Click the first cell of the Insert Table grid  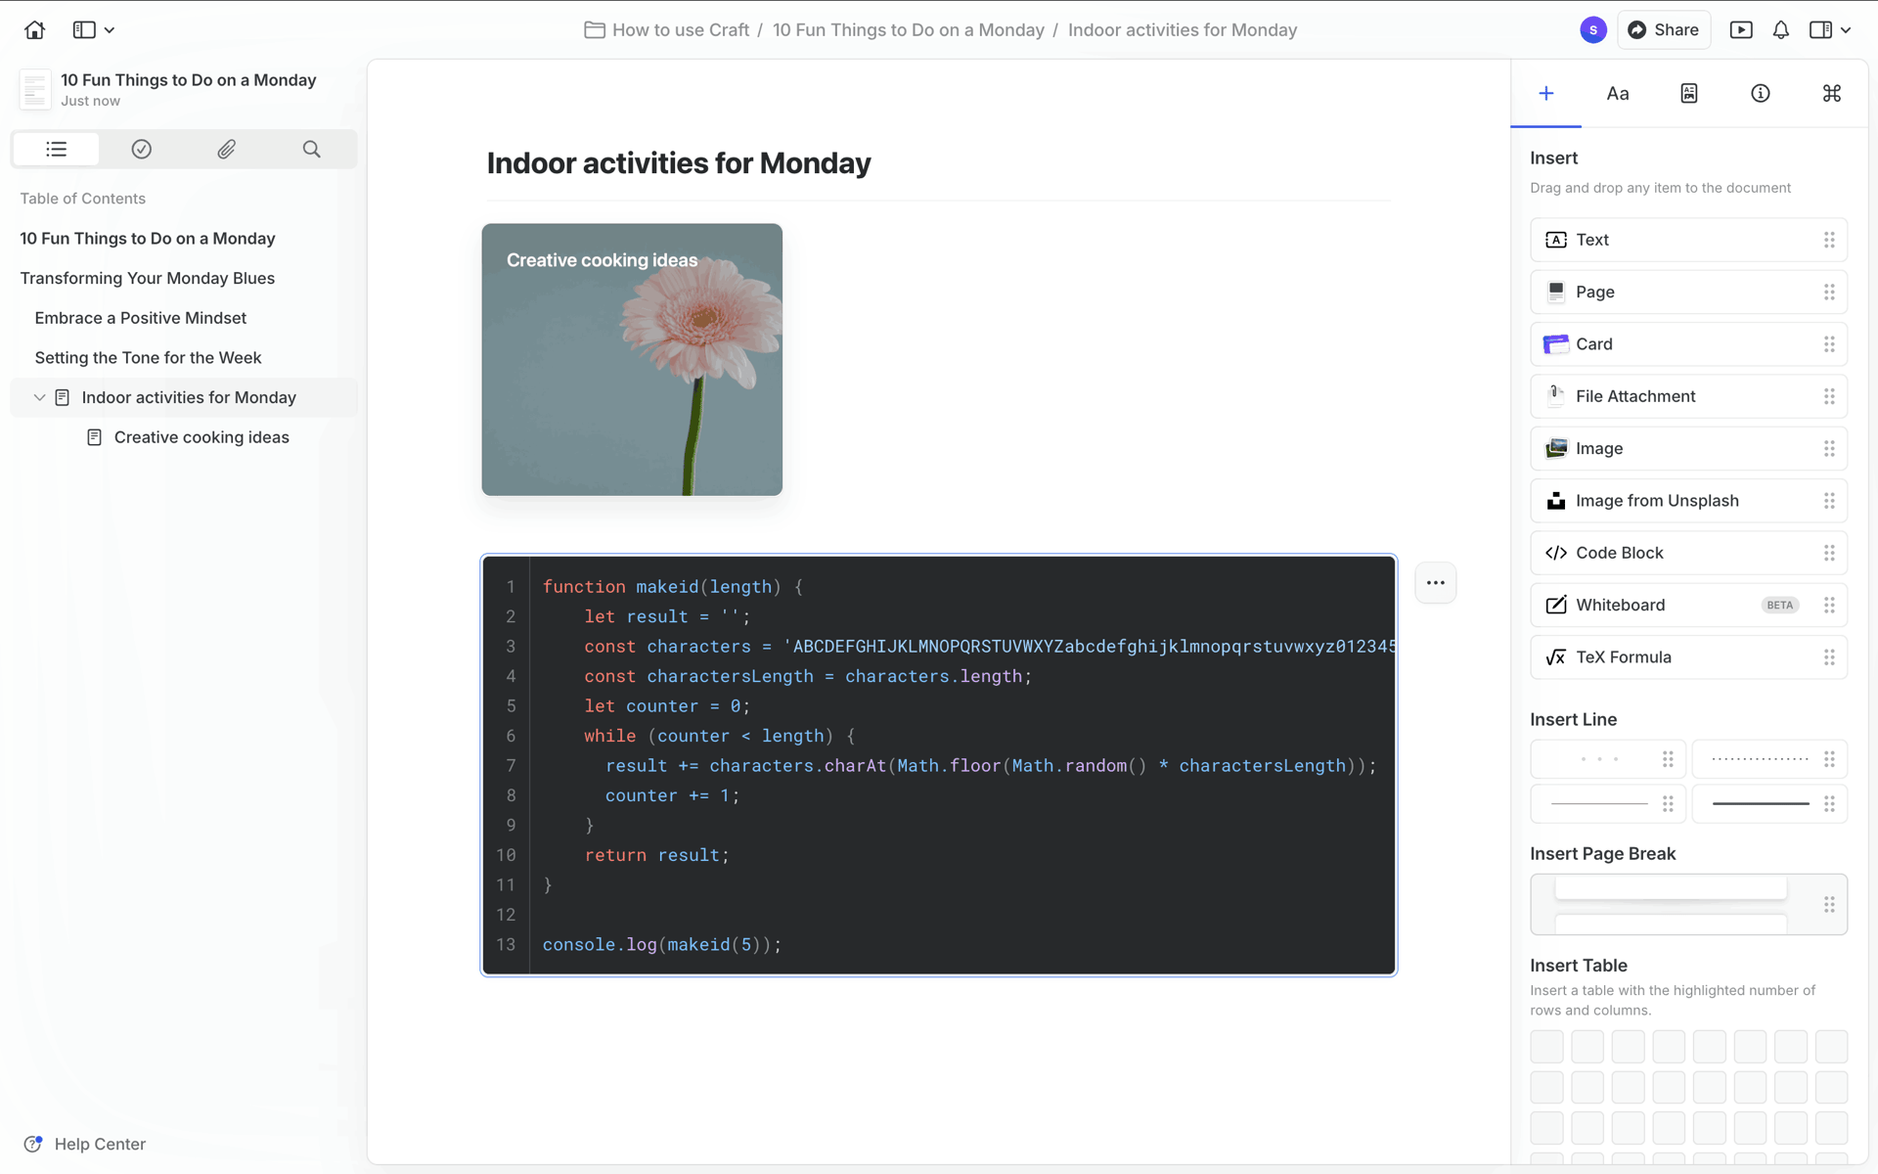pos(1546,1047)
